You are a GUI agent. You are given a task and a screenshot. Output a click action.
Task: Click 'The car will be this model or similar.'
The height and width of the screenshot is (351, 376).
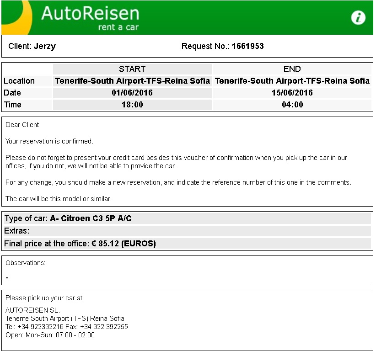click(x=58, y=199)
